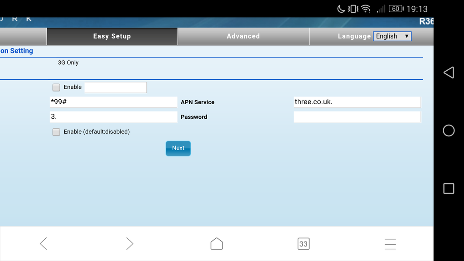This screenshot has height=261, width=464.
Task: Go back using browser back arrow
Action: tap(43, 243)
